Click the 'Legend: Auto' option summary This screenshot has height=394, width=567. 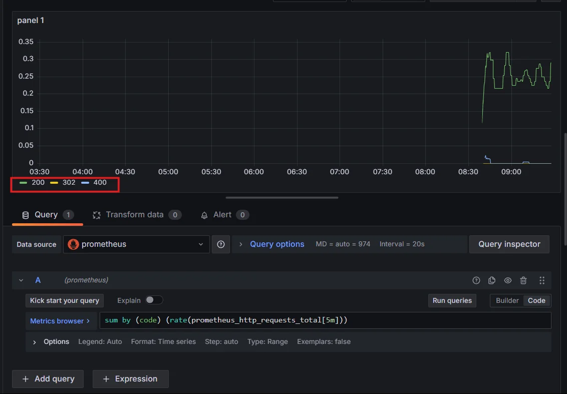100,341
